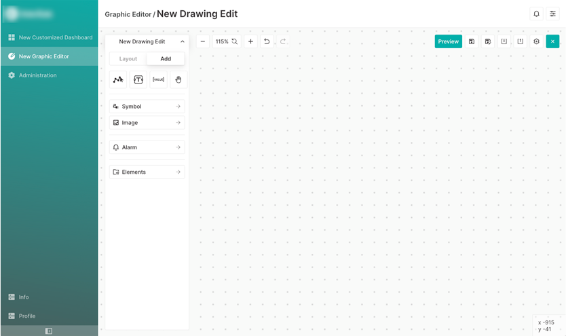Zoom out with the minus button
This screenshot has width=566, height=336.
203,41
